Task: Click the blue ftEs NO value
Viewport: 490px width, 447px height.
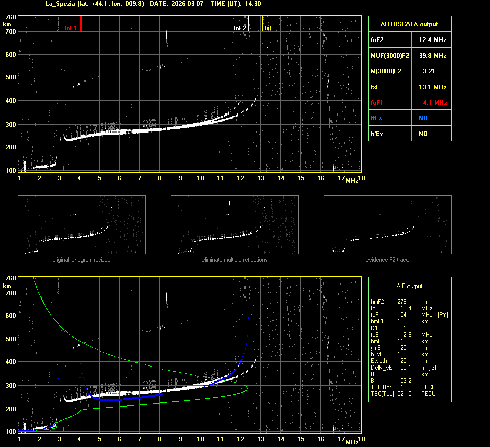Action: [423, 118]
